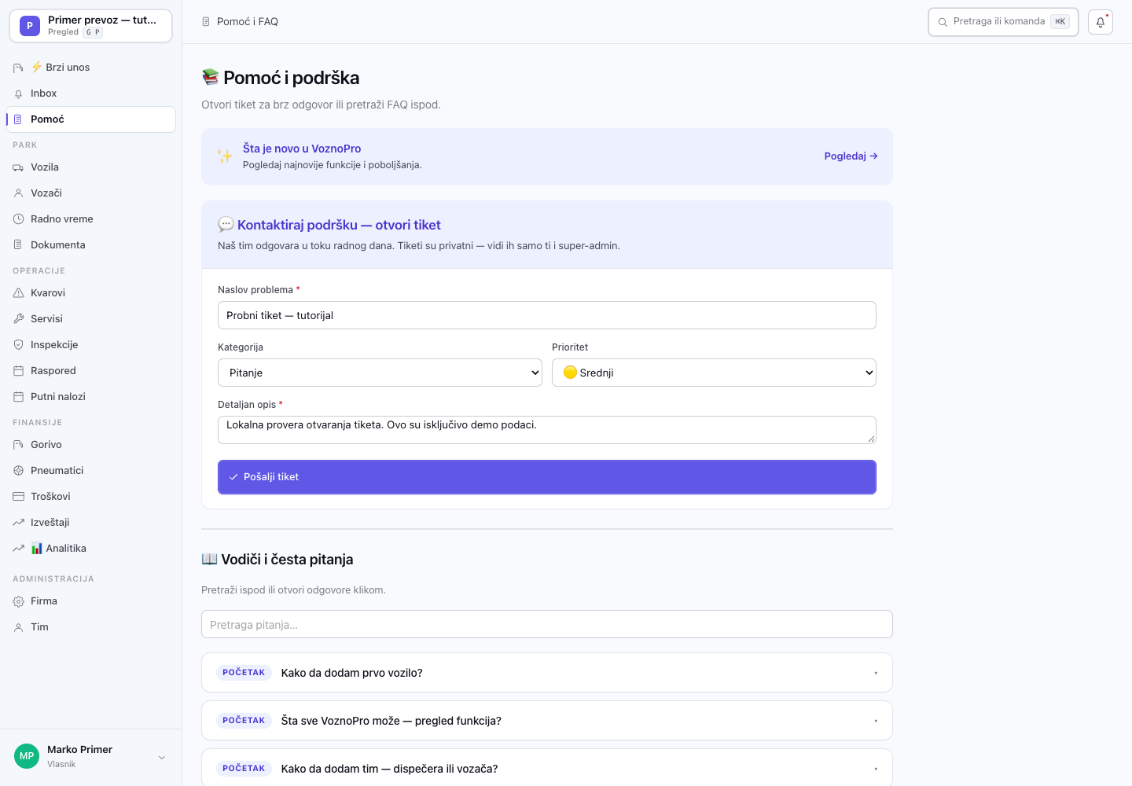Click the Inbox bell icon in sidebar
Screen dimensions: 1132x786
click(18, 94)
